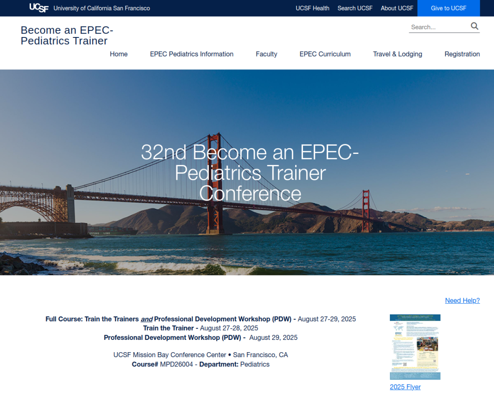Click the Need Help? link
Image resolution: width=494 pixels, height=395 pixels.
[x=462, y=300]
